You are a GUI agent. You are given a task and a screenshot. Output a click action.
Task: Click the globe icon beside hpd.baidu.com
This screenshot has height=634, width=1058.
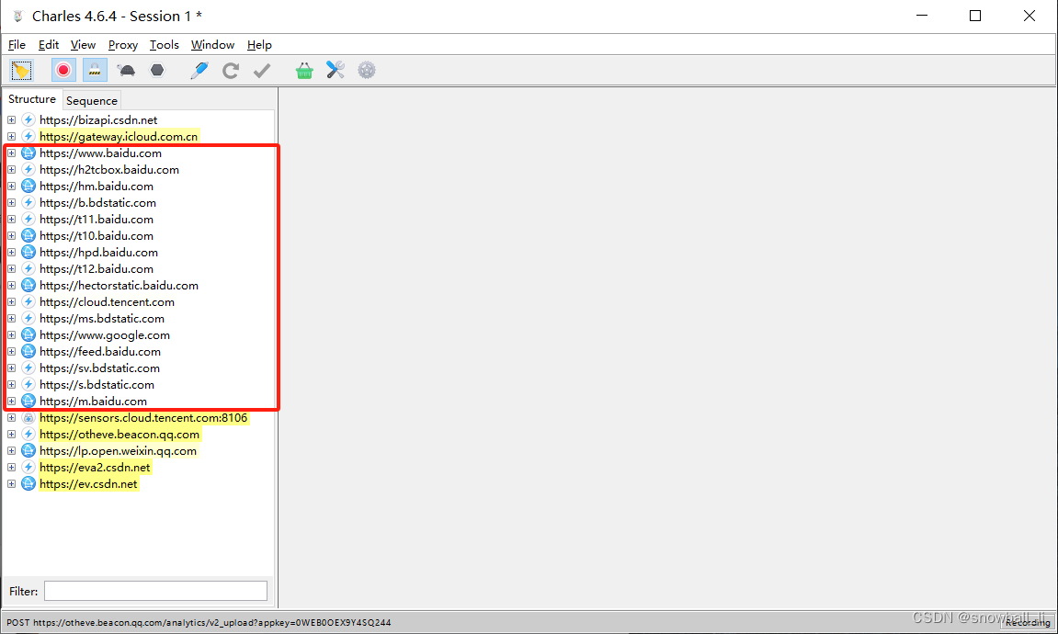click(x=28, y=253)
